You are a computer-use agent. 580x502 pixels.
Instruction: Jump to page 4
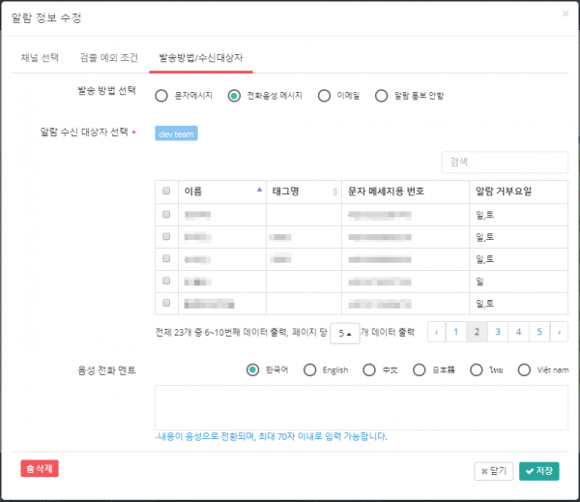point(518,332)
